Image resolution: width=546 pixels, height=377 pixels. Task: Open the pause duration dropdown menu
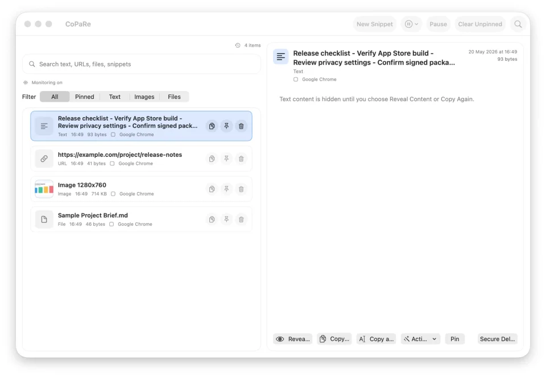412,24
